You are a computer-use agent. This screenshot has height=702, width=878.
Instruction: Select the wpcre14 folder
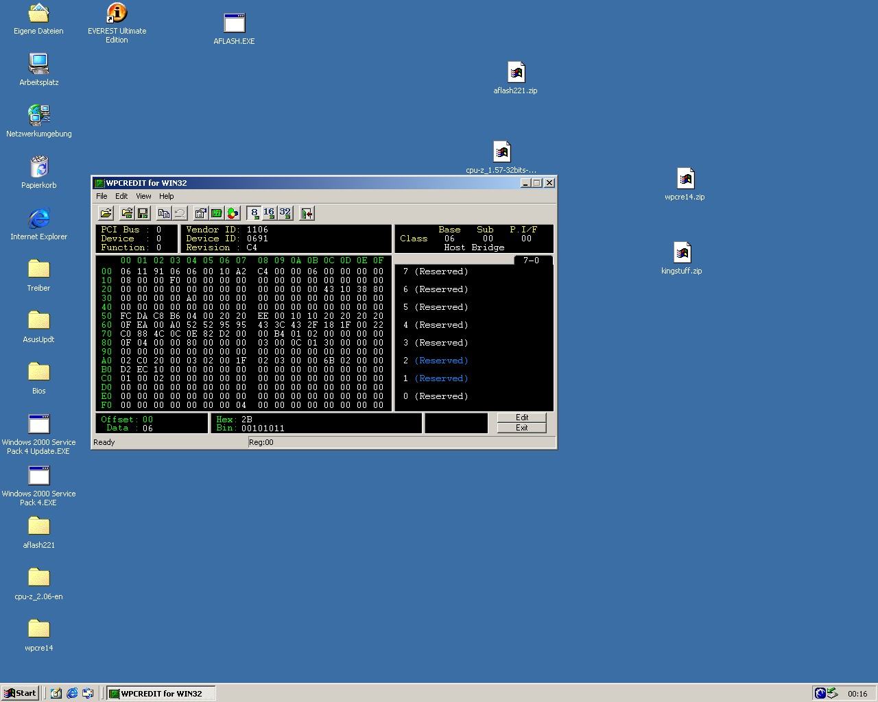(x=39, y=636)
